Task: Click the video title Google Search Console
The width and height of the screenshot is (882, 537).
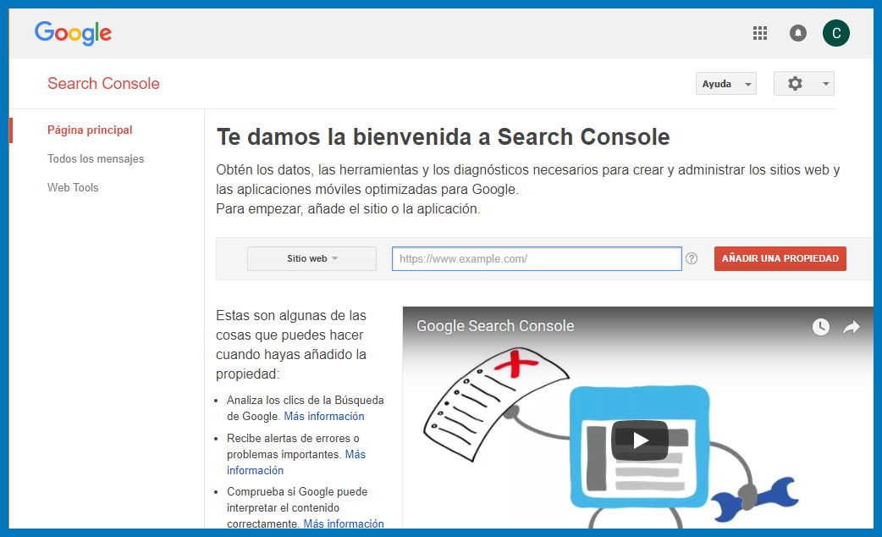Action: (x=495, y=326)
